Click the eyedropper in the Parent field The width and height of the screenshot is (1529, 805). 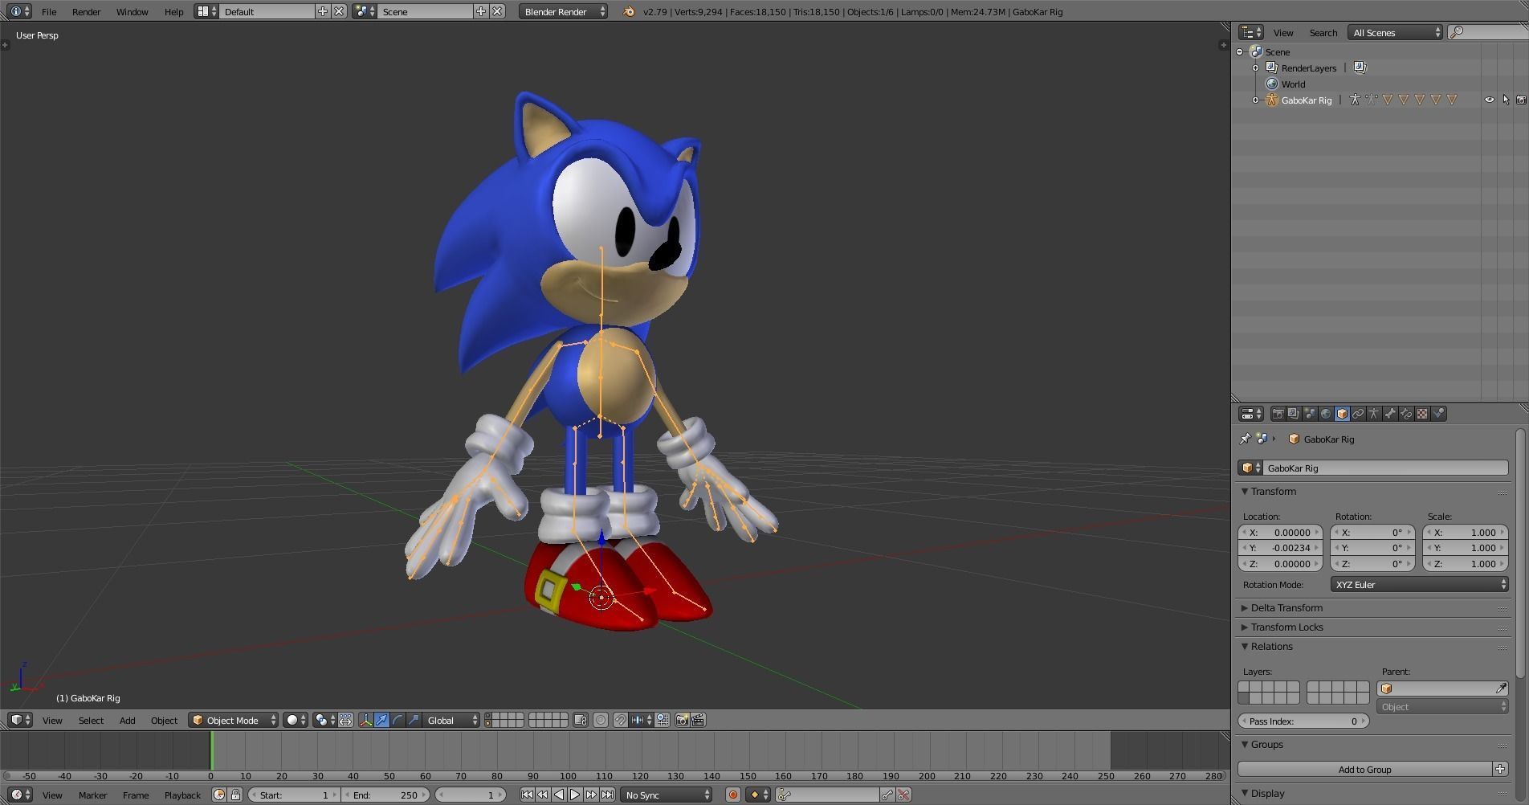(x=1500, y=689)
